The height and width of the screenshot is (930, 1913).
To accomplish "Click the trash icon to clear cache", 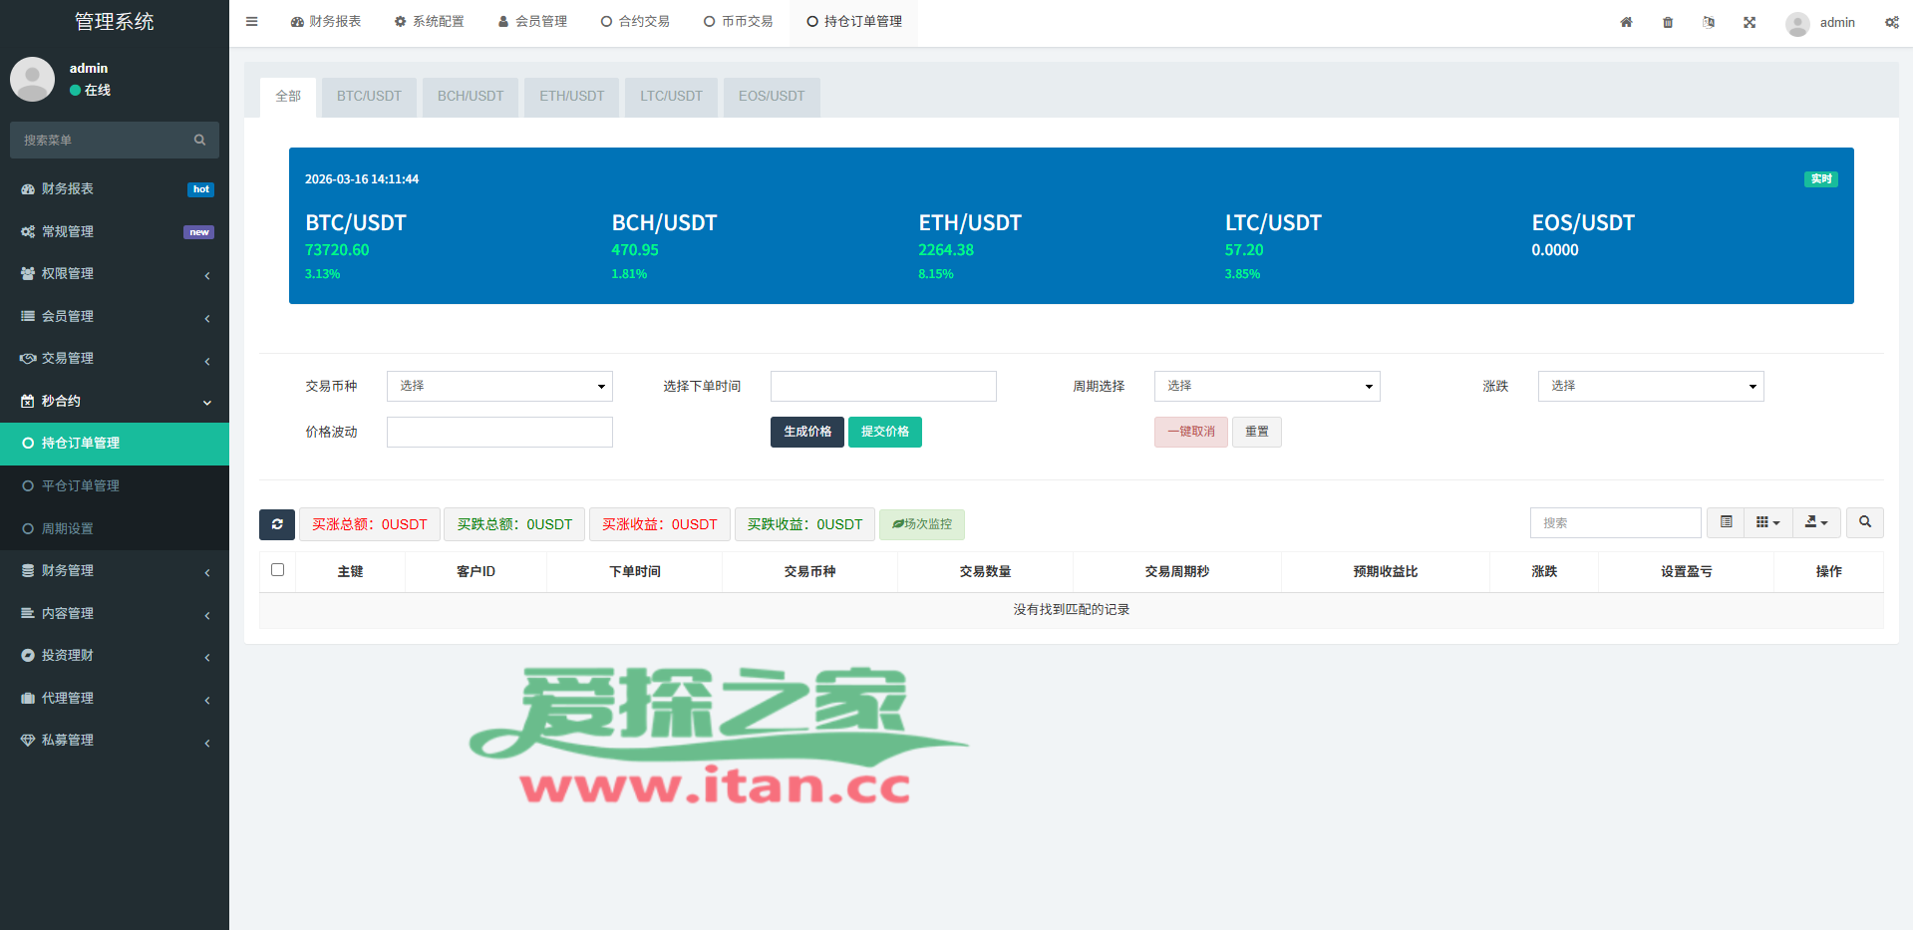I will (x=1668, y=22).
